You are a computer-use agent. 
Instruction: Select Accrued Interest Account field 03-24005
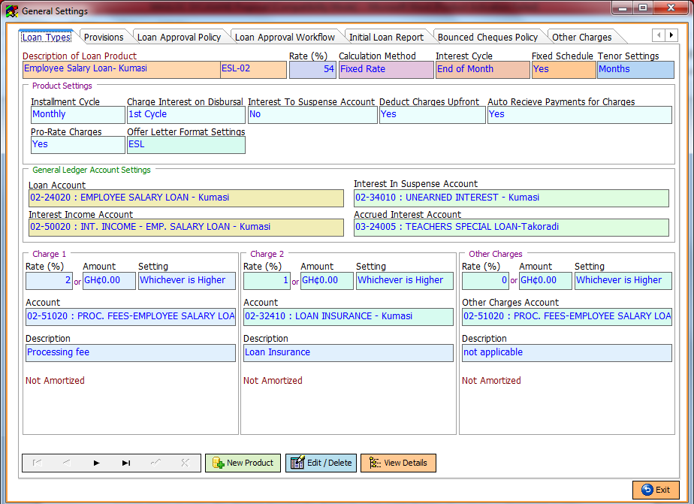click(511, 228)
